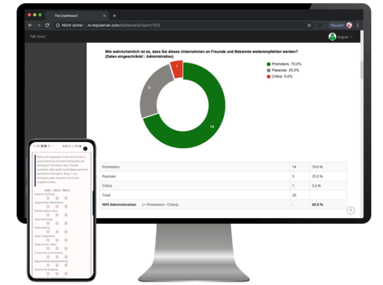Click the 'Total' table row label

106,195
